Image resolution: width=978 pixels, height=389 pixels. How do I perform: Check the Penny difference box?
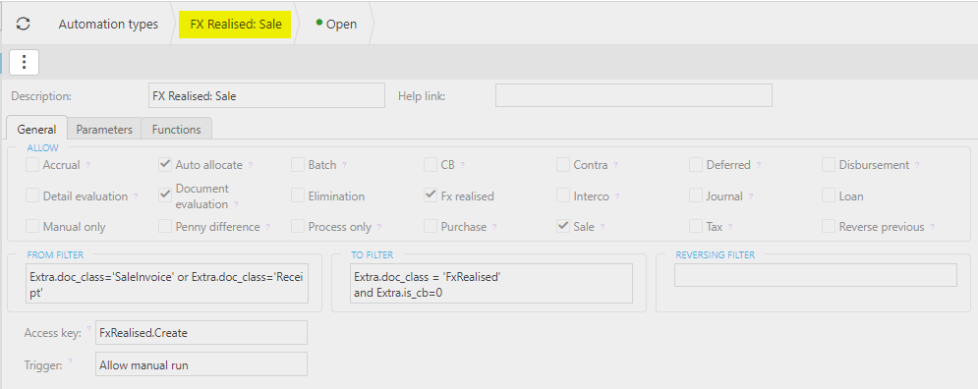pyautogui.click(x=165, y=227)
